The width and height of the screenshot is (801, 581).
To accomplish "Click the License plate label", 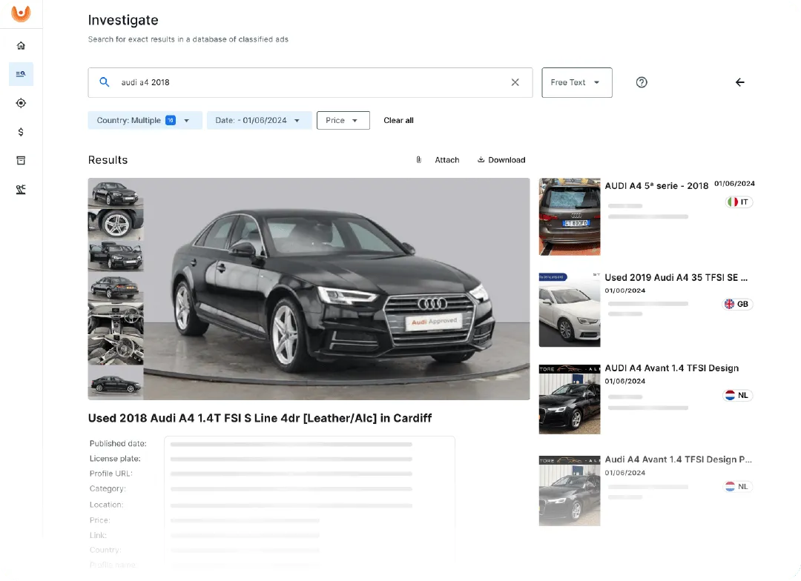I will [x=115, y=459].
